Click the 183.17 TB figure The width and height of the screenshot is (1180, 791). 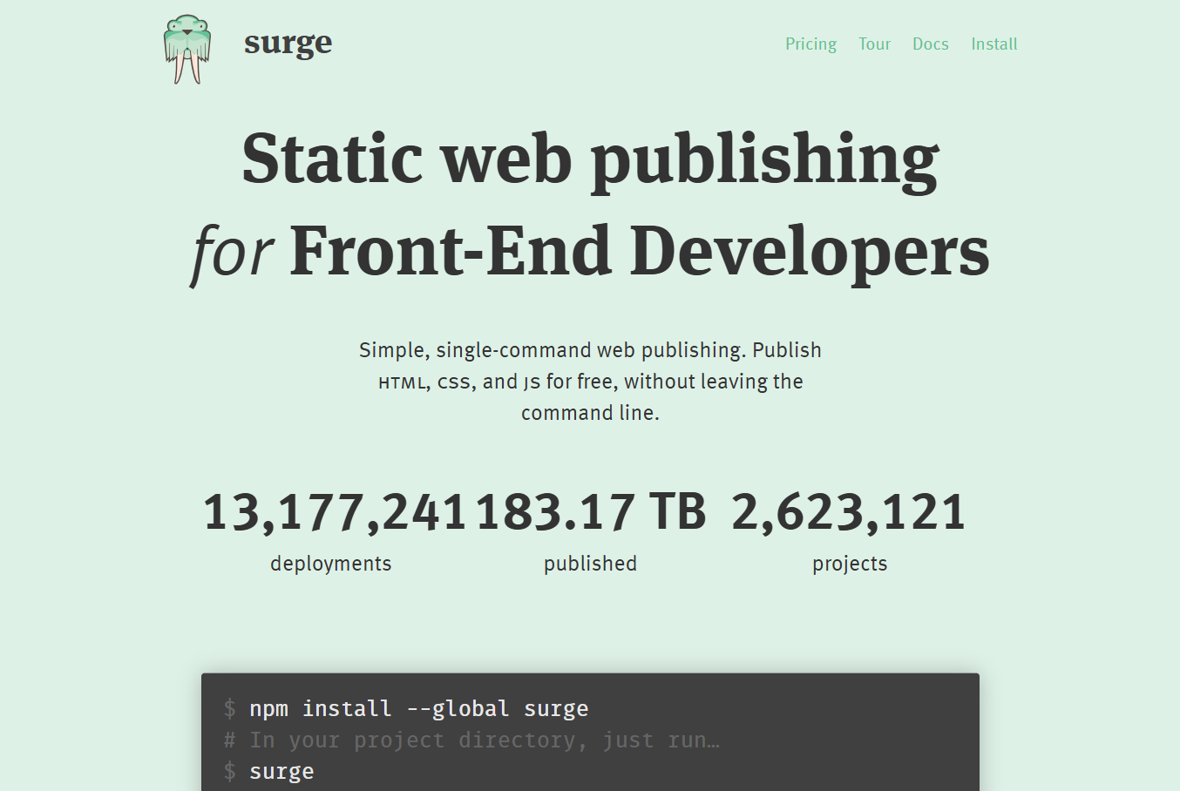click(x=591, y=511)
